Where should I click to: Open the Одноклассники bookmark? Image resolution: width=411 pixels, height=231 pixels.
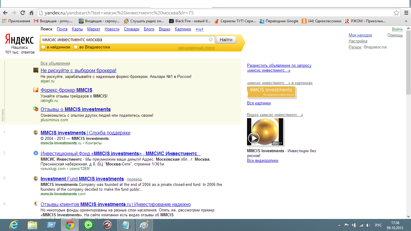point(322,21)
